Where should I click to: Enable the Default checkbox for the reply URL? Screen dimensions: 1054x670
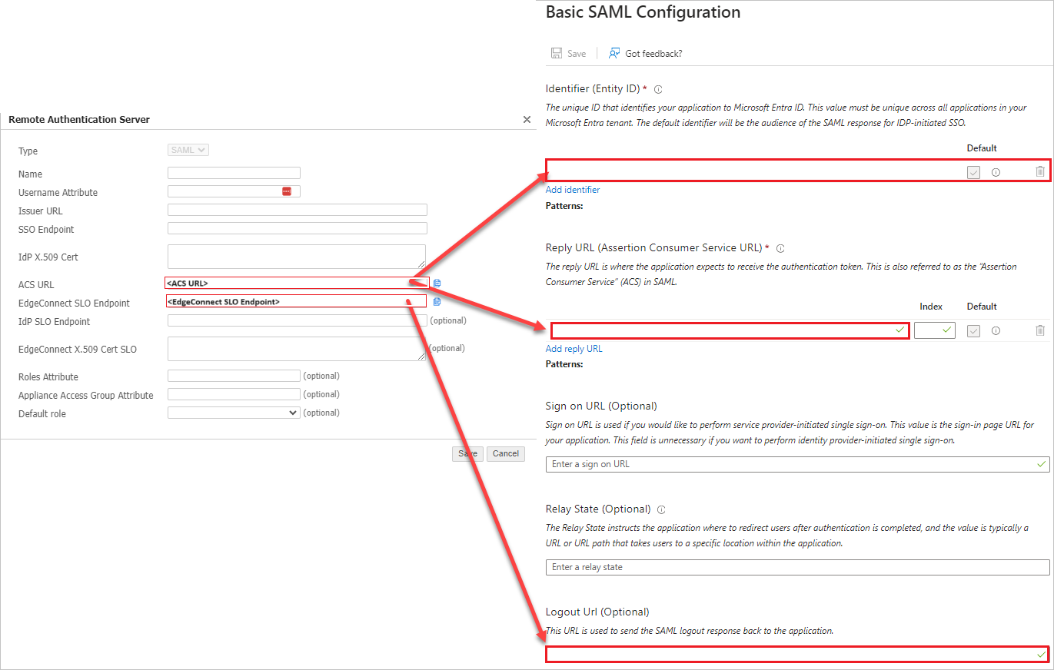tap(973, 330)
